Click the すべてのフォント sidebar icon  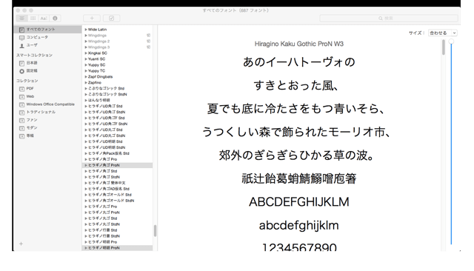21,30
